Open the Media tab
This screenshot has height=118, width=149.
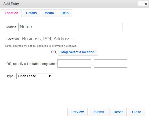pyautogui.click(x=49, y=13)
